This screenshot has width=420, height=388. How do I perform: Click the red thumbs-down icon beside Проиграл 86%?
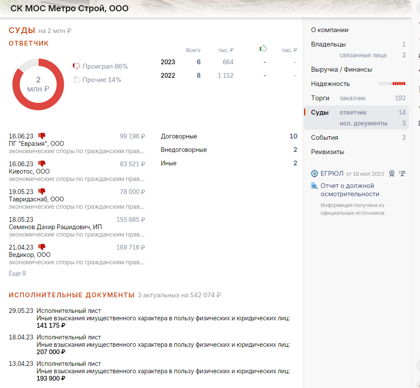76,66
